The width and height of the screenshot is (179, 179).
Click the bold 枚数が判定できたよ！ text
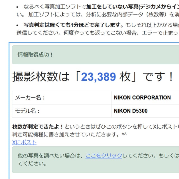(x=38, y=127)
